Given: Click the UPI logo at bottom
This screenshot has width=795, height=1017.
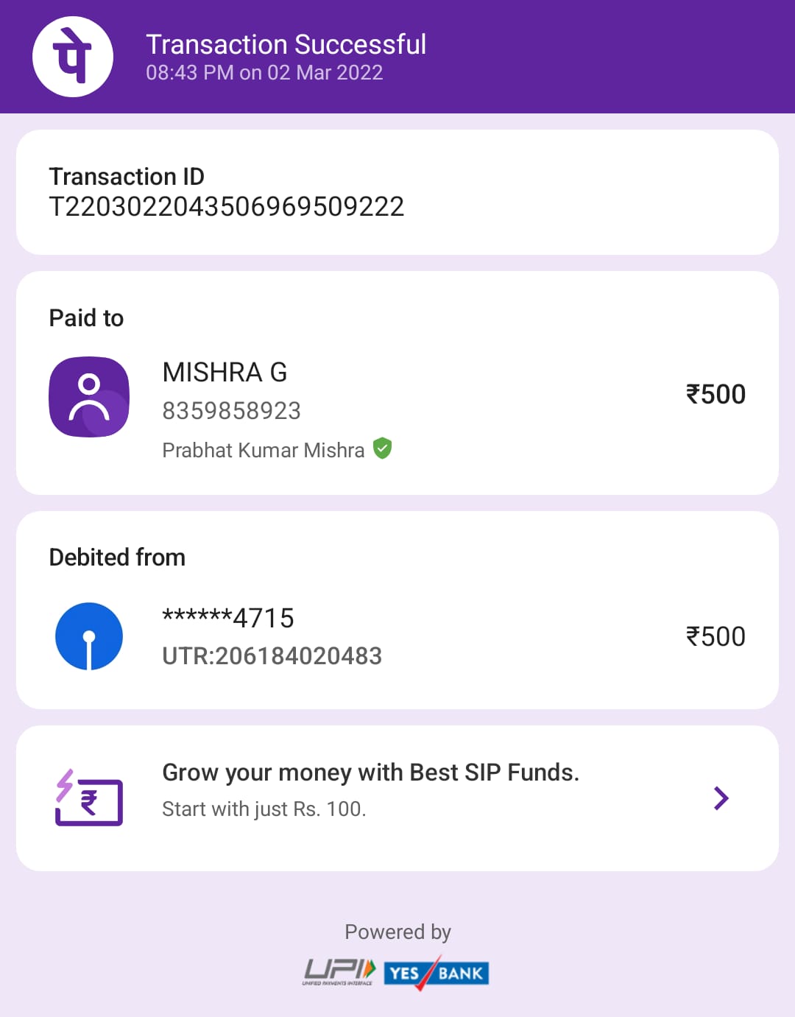Looking at the screenshot, I should click(x=339, y=972).
